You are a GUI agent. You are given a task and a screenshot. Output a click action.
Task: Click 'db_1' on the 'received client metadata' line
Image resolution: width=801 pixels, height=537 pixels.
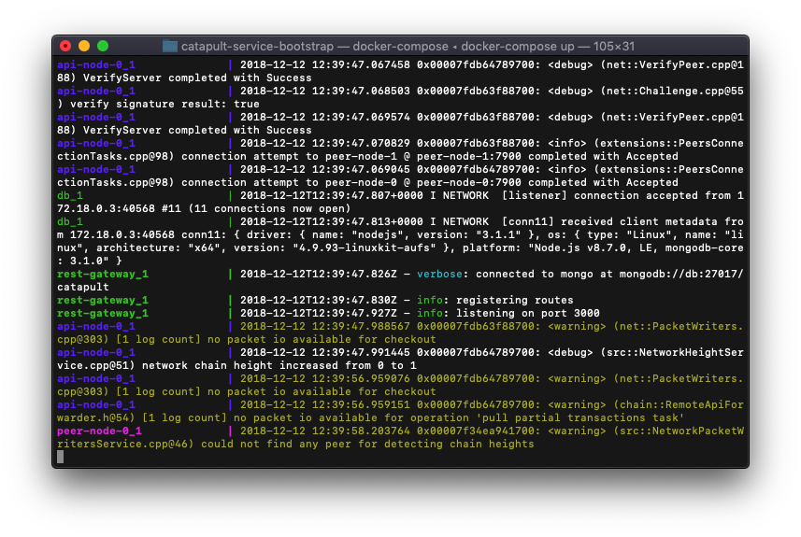[x=70, y=221]
